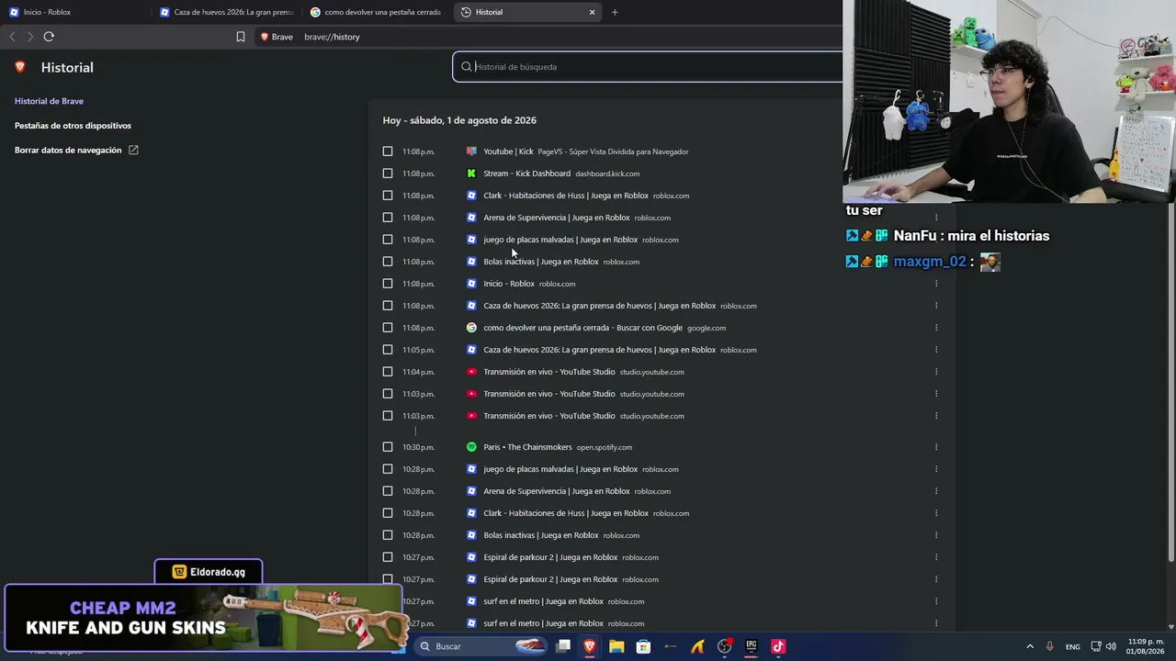Tick the 'como devolver una pestaña cerrada' checkbox
The height and width of the screenshot is (661, 1176).
[x=388, y=328]
